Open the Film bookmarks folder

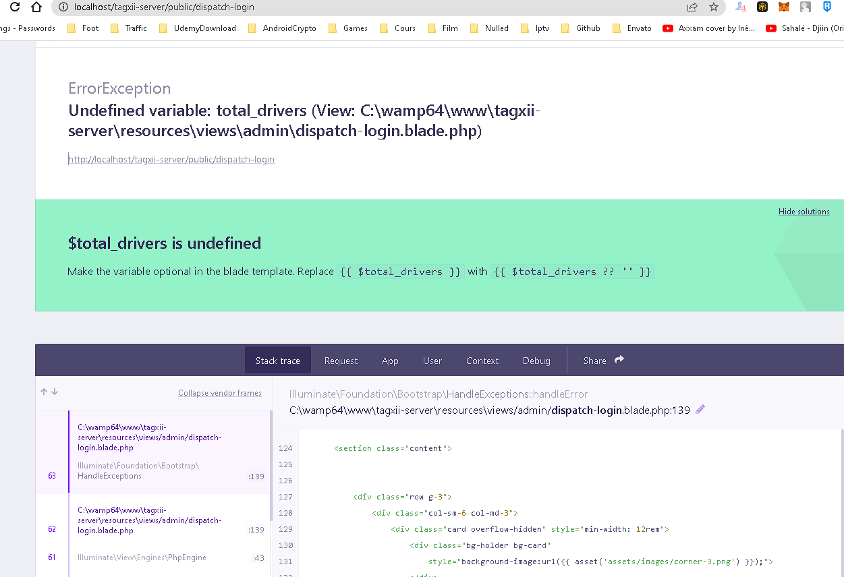click(442, 28)
